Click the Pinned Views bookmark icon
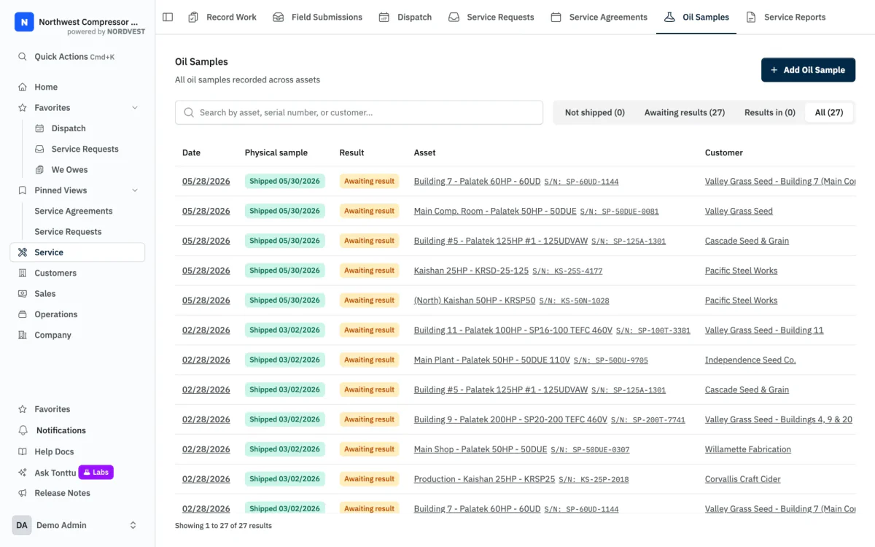 [22, 190]
